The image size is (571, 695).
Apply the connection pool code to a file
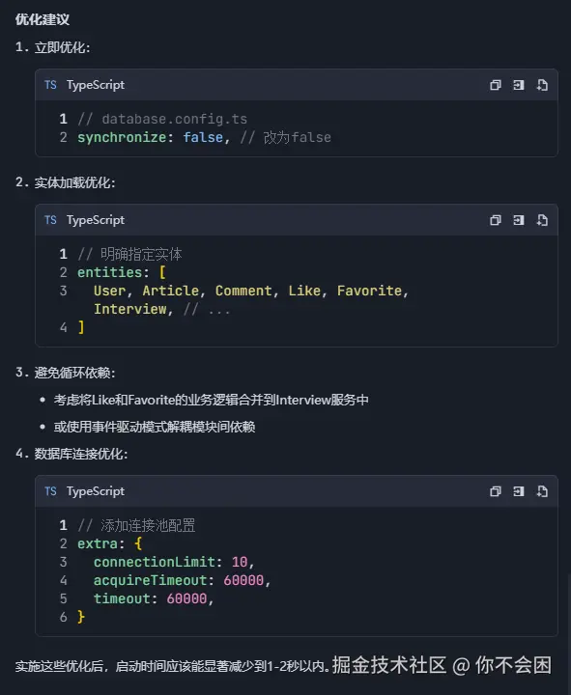pyautogui.click(x=542, y=491)
